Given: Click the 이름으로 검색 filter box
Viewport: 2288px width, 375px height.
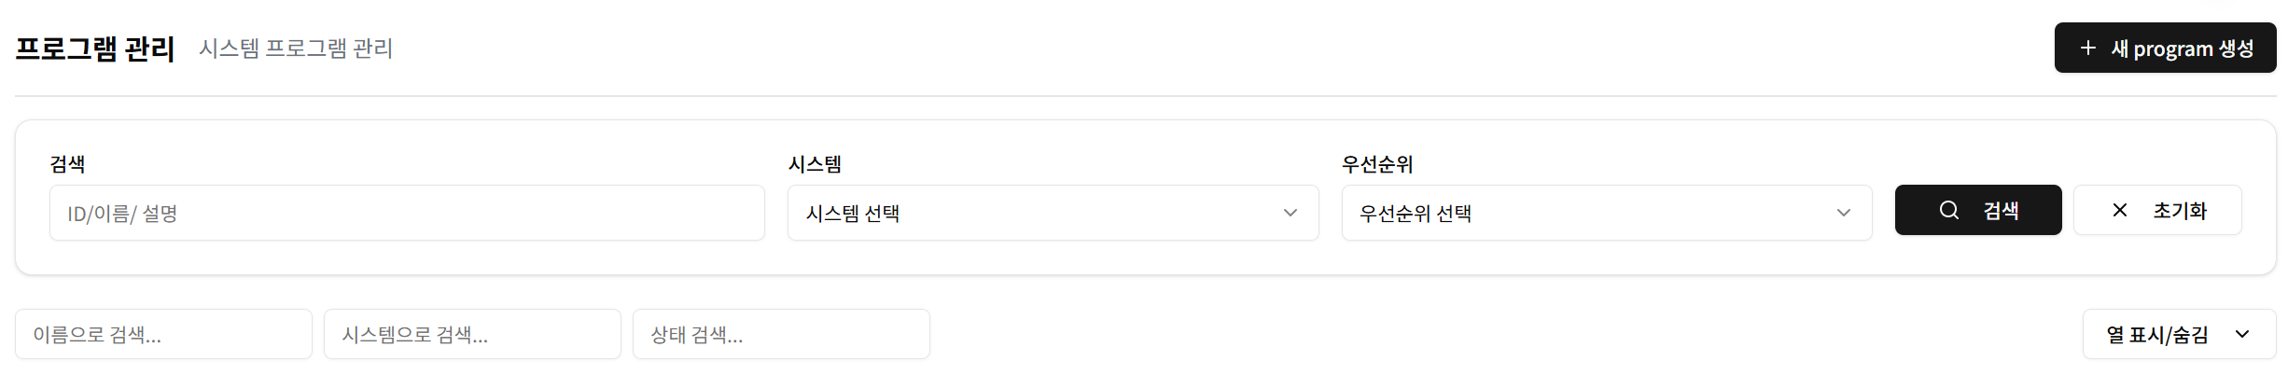Looking at the screenshot, I should click(163, 334).
